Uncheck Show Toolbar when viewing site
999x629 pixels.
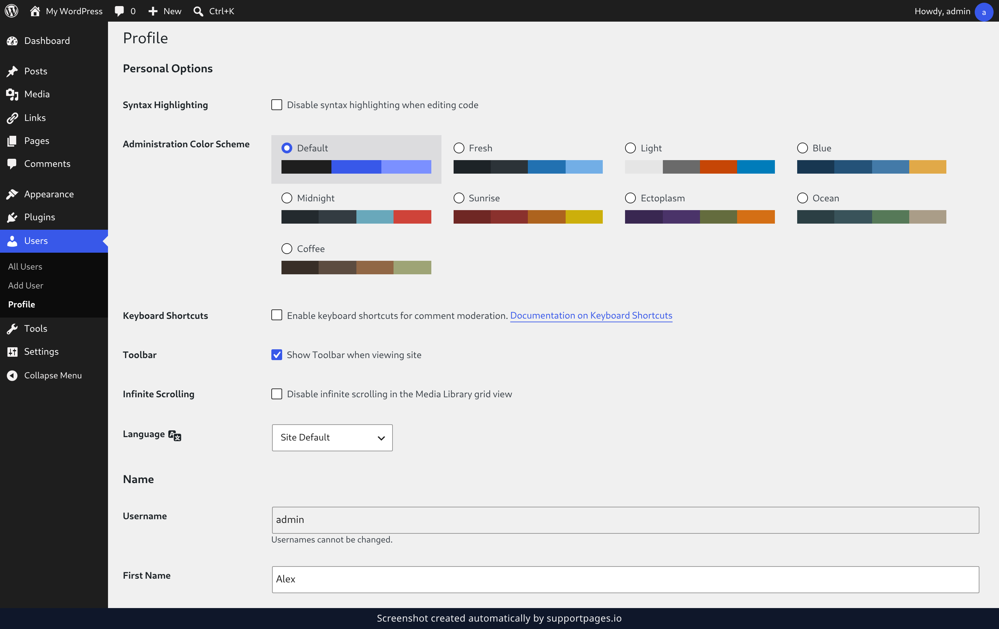coord(277,355)
